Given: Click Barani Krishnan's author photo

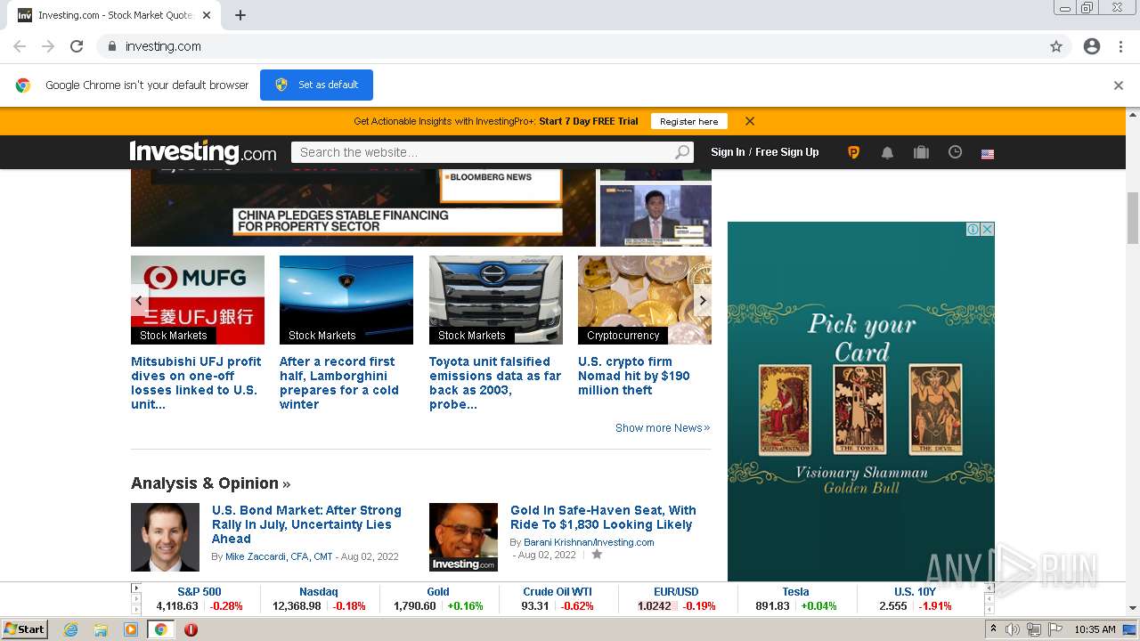Looking at the screenshot, I should (463, 537).
